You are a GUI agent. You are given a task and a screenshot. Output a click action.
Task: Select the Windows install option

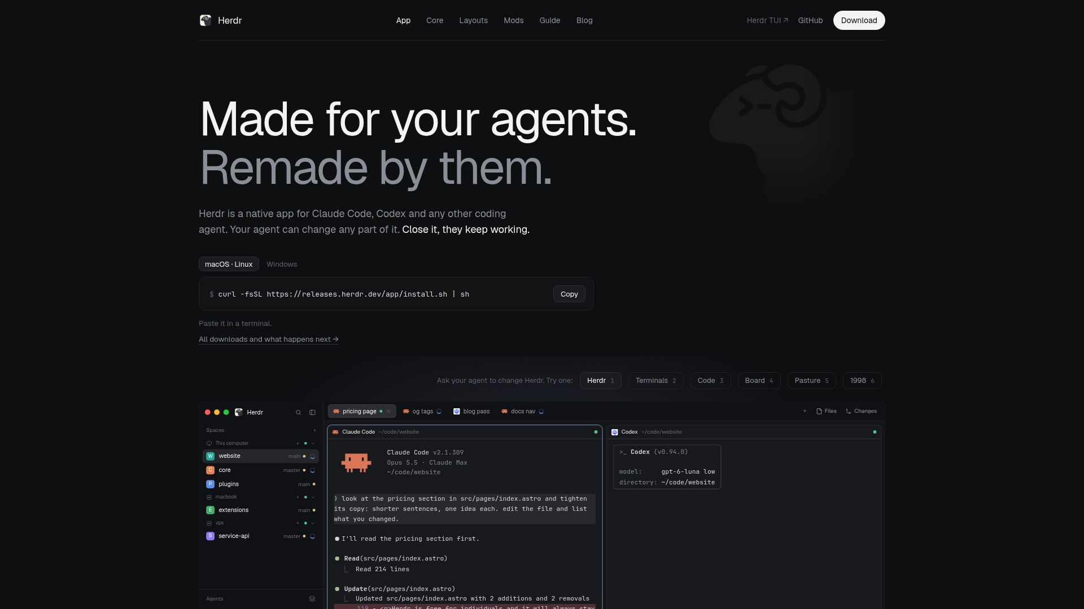point(282,264)
